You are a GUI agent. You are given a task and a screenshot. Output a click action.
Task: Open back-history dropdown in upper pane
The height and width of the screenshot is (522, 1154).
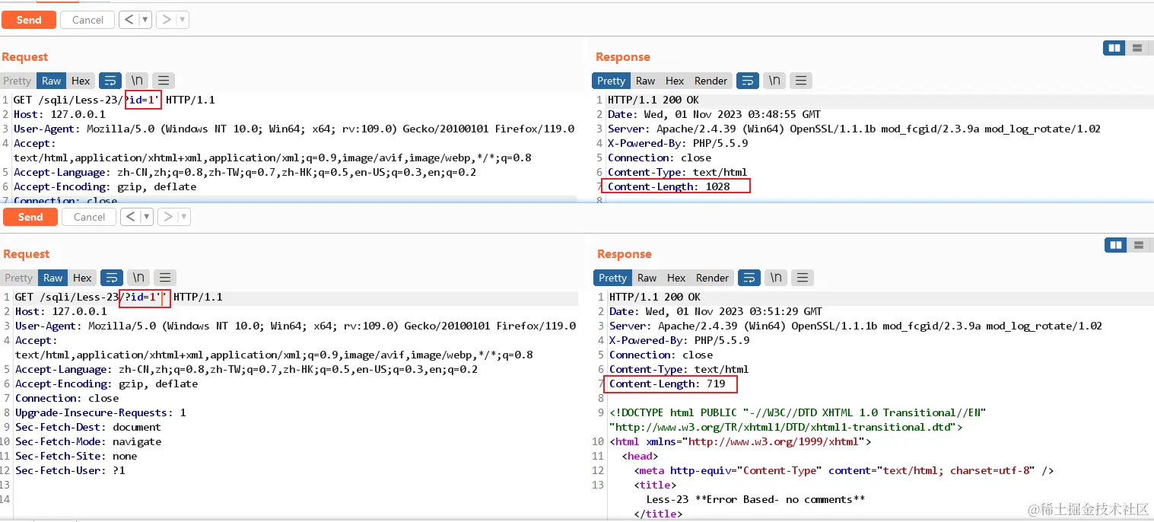pyautogui.click(x=145, y=20)
